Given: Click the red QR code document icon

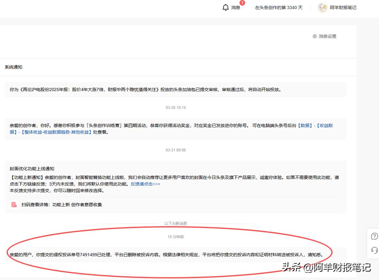Looking at the screenshot, I should pyautogui.click(x=13, y=205).
